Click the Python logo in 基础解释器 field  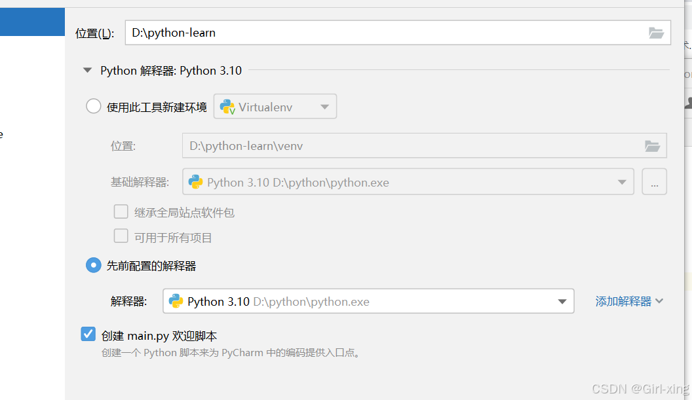point(195,182)
